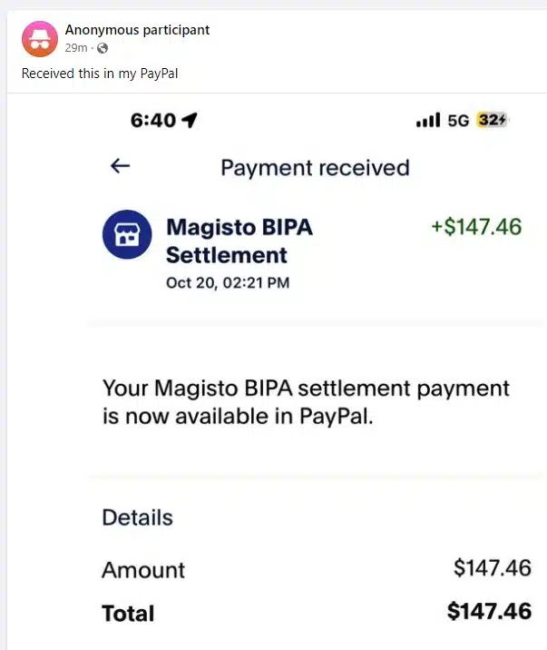
Task: Click the Amount row value $147.46
Action: 492,569
